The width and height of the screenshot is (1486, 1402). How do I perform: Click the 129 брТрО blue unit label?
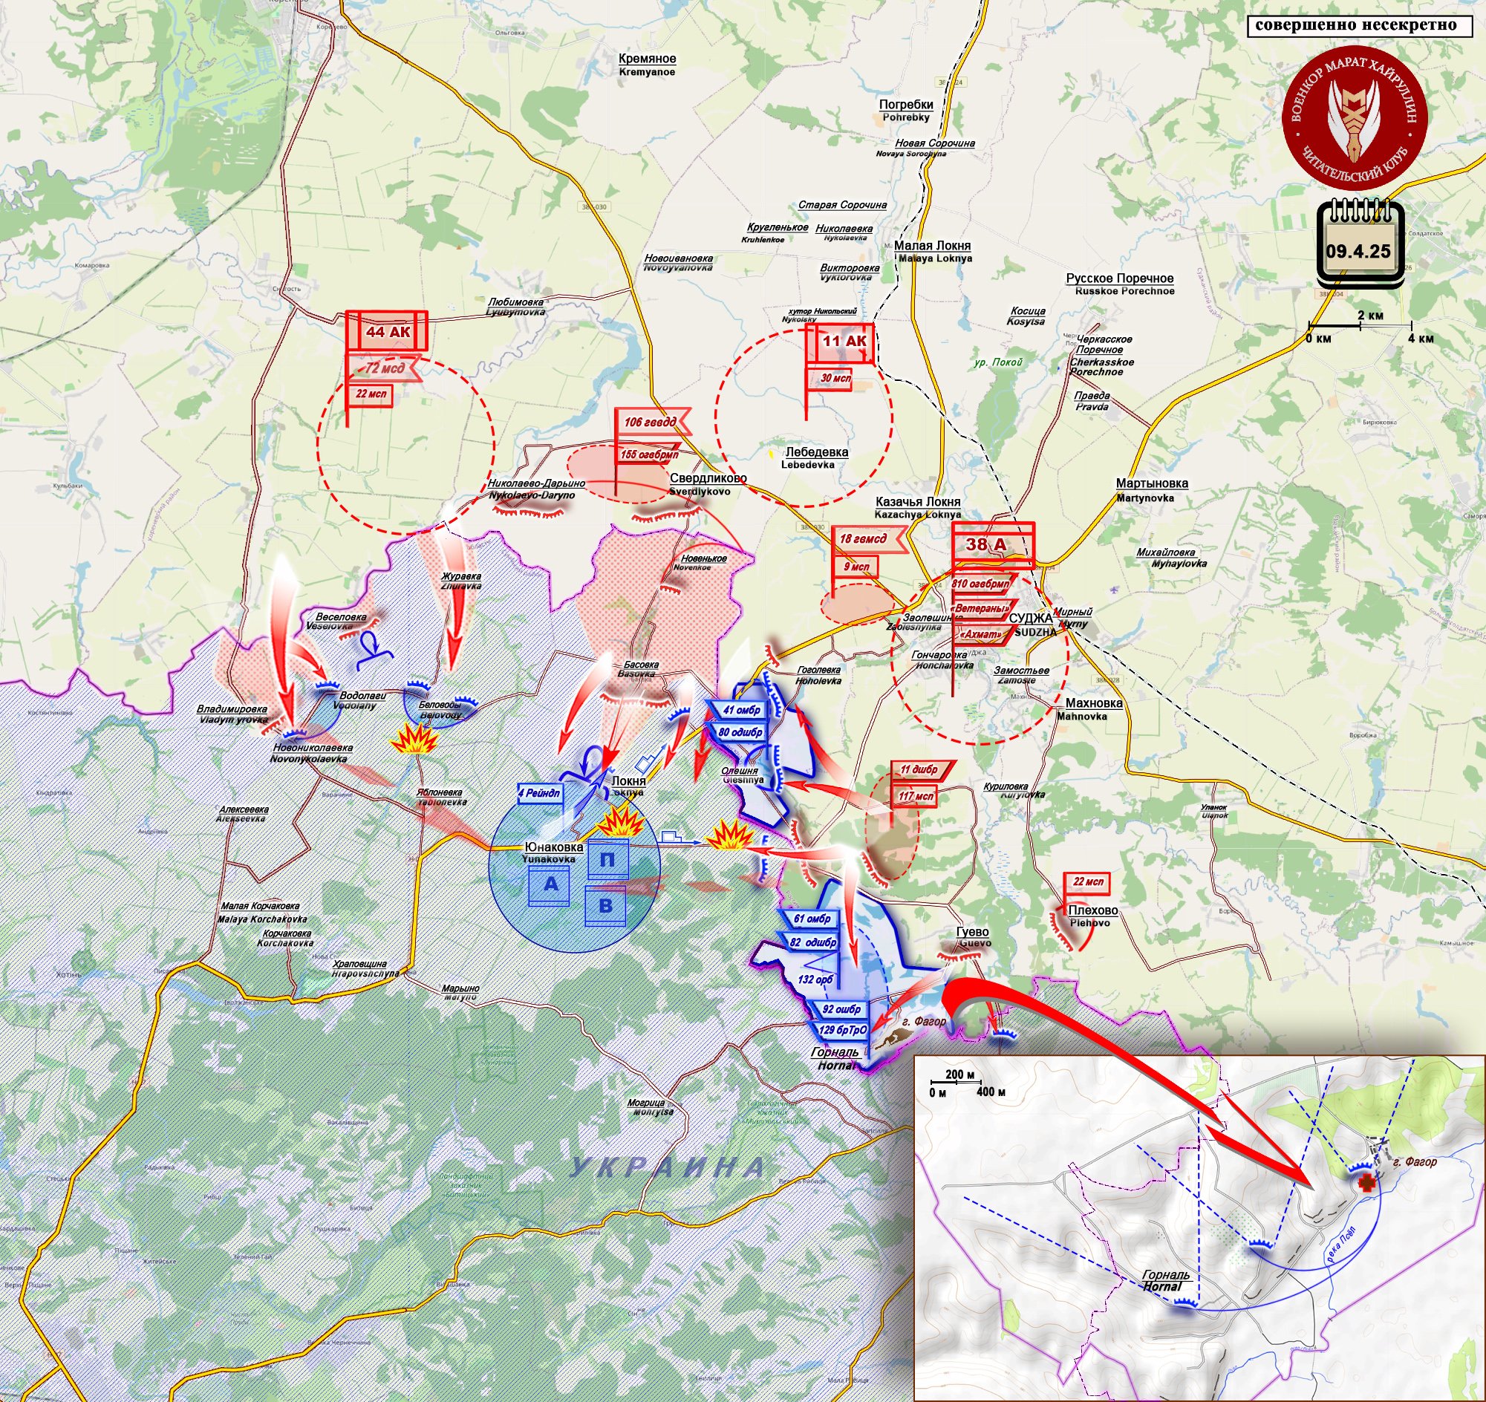(x=843, y=1030)
